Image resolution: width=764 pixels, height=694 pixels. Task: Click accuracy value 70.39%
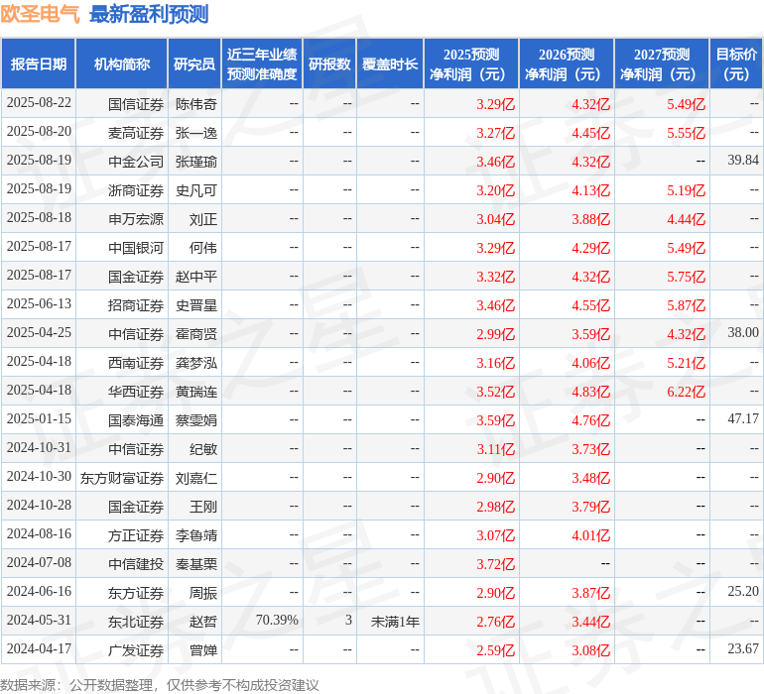click(x=277, y=620)
